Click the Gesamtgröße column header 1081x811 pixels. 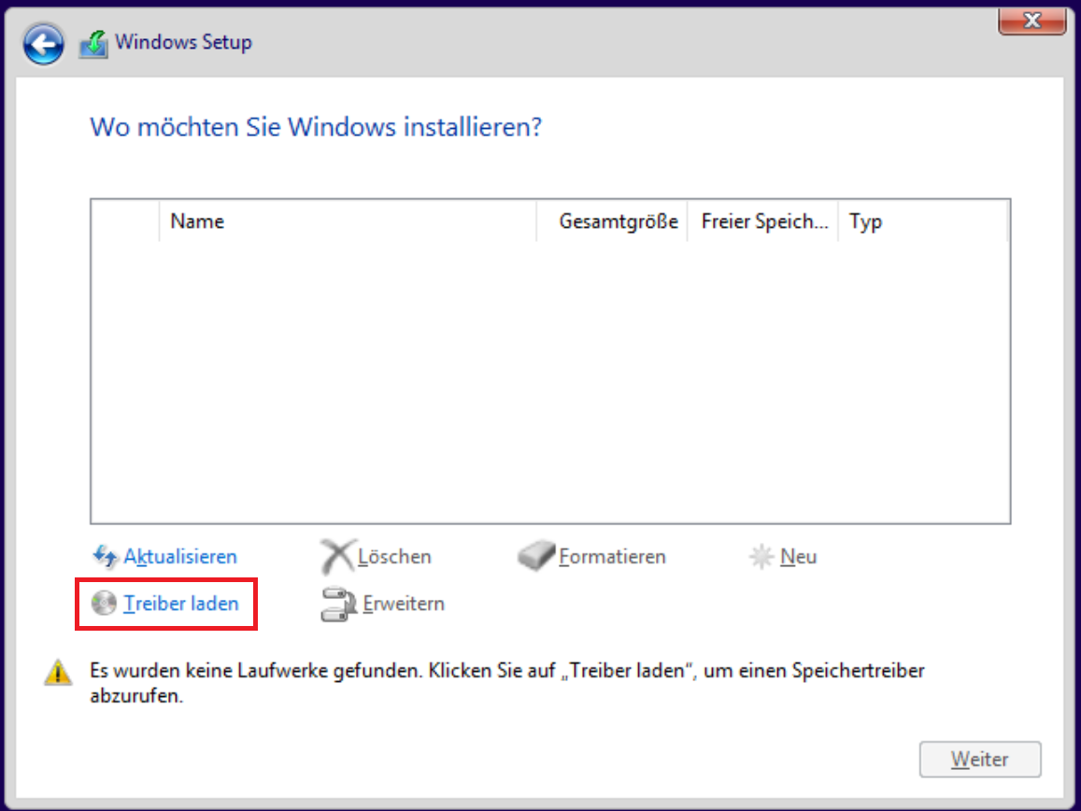click(x=612, y=221)
